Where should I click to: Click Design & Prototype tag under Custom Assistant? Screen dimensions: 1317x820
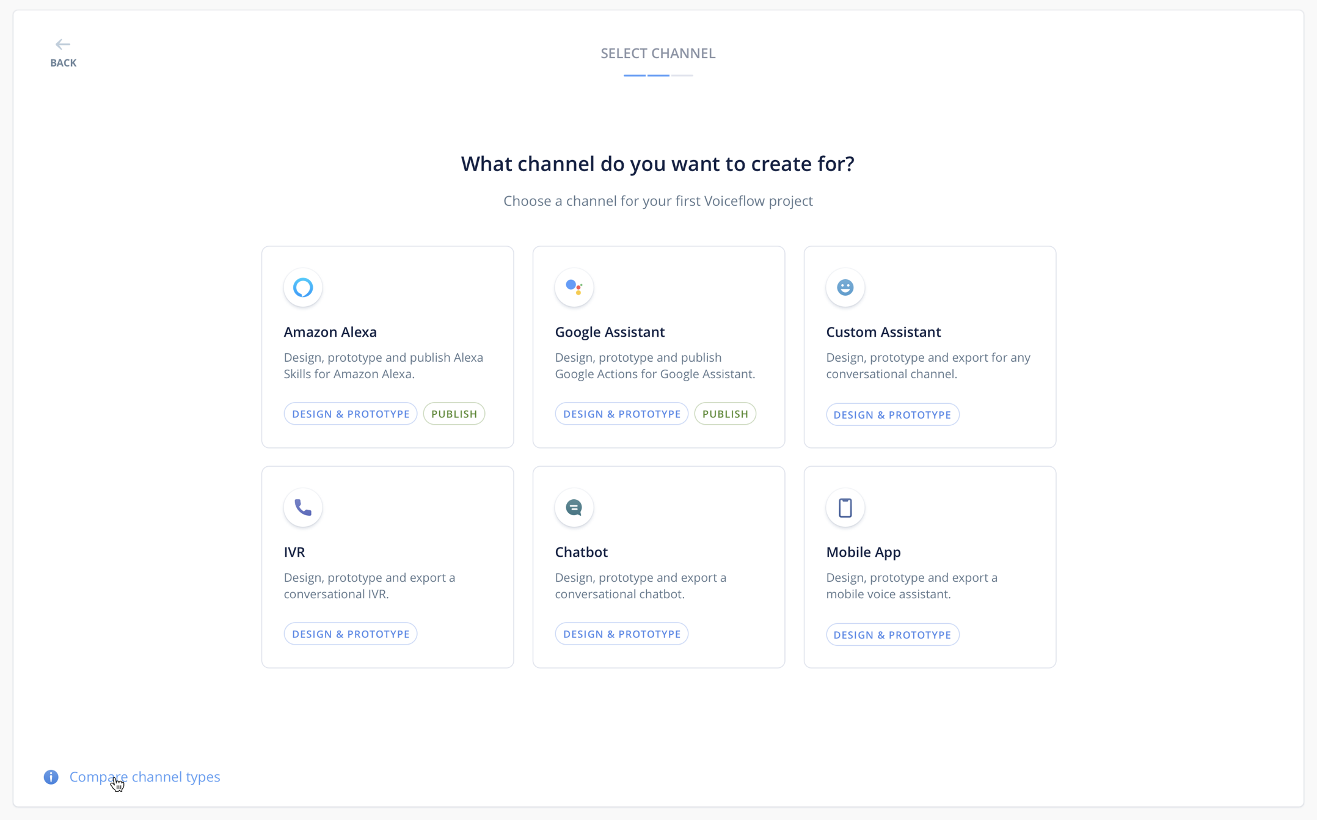click(x=892, y=415)
